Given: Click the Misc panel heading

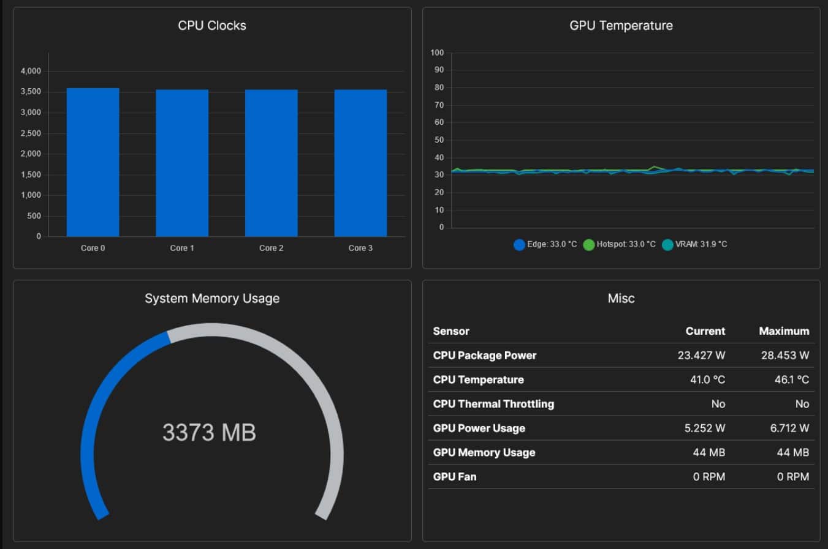Looking at the screenshot, I should 621,298.
